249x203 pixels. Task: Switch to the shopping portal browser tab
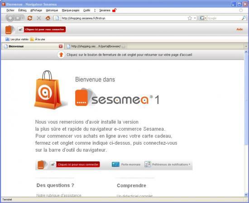tap(96, 46)
